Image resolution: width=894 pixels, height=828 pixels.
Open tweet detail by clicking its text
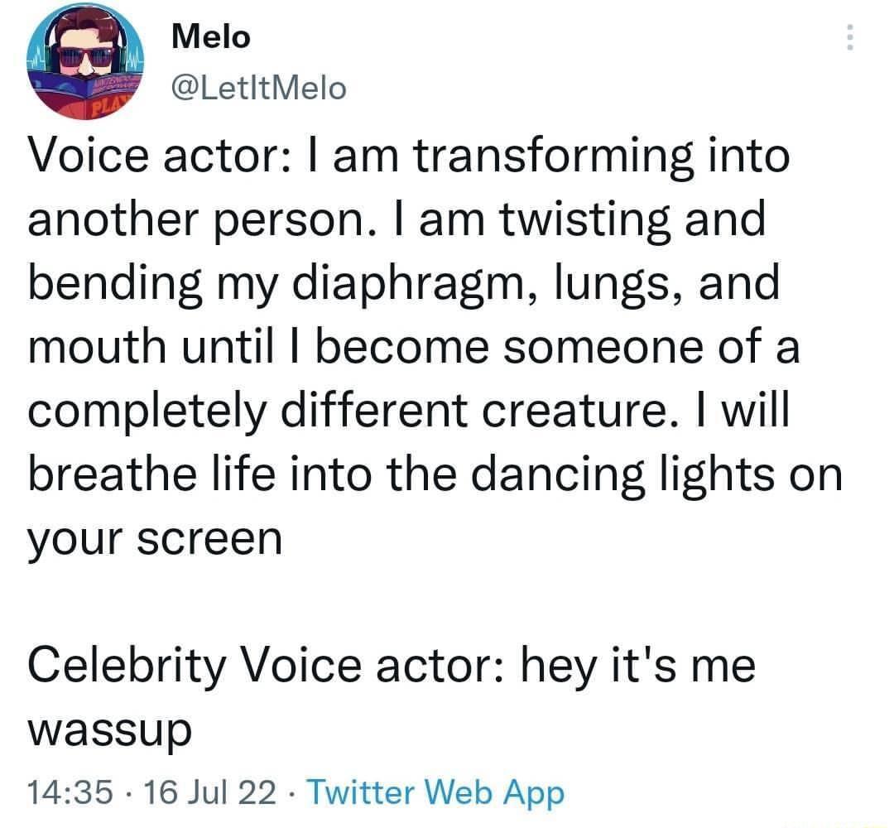(x=414, y=348)
